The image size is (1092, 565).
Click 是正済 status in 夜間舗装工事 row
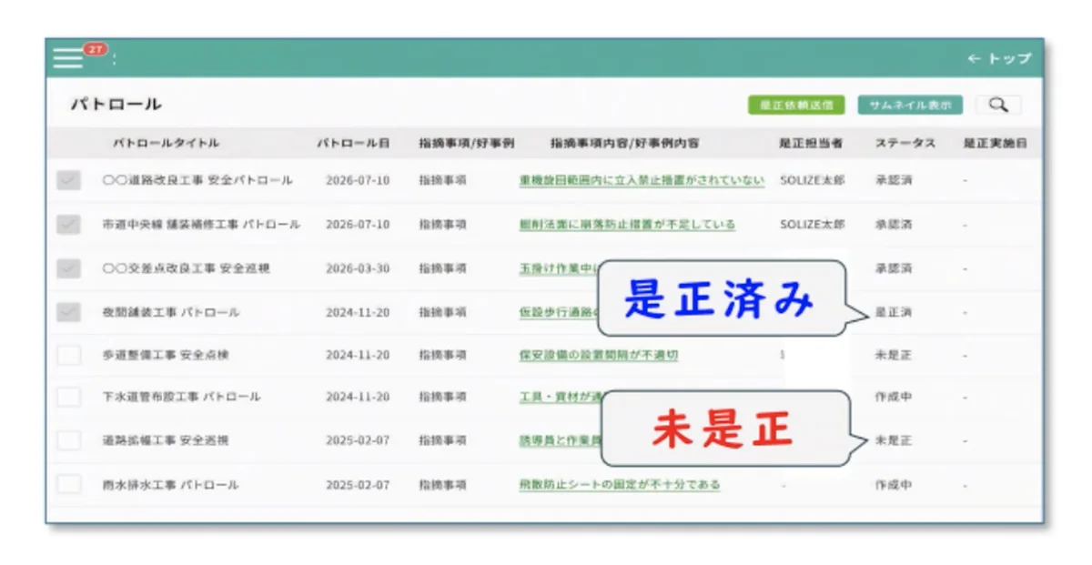coord(894,312)
